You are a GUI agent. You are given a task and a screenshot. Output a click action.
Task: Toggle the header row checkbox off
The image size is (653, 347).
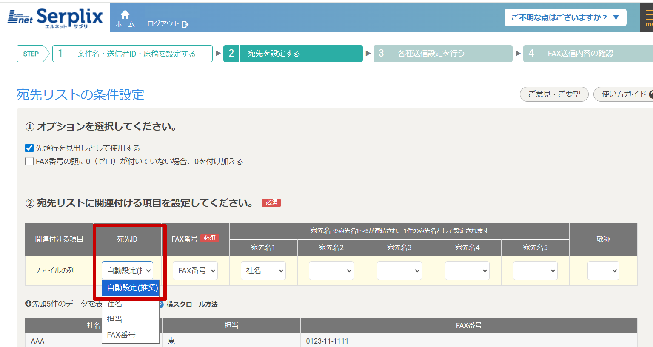[29, 148]
